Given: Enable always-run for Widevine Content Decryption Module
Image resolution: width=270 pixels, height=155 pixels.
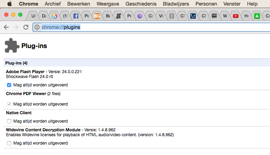Looking at the screenshot, I should (9, 143).
